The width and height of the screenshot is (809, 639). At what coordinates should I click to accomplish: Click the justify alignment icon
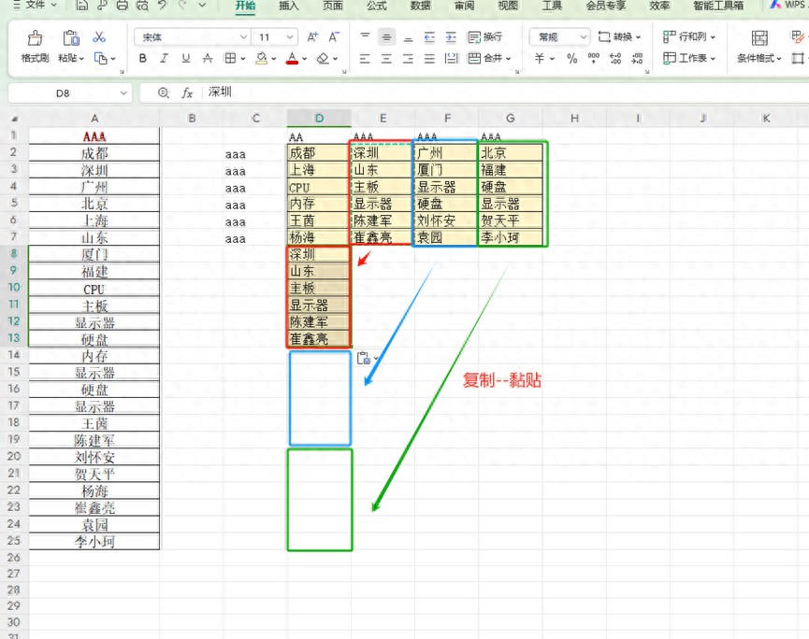(429, 59)
